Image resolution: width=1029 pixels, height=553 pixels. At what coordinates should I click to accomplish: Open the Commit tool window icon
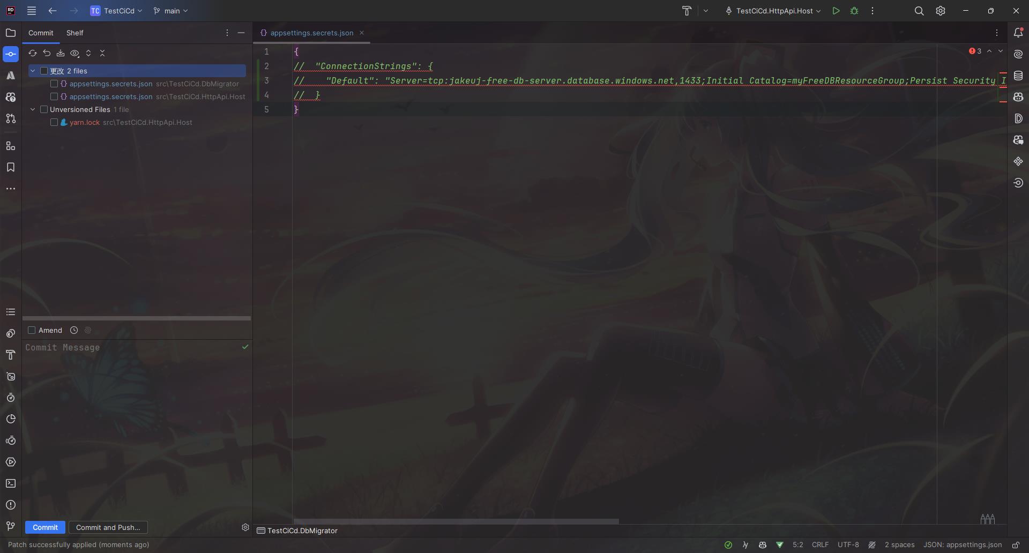pos(10,54)
